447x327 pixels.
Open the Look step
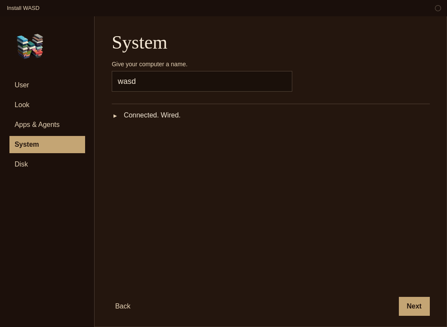tap(47, 105)
